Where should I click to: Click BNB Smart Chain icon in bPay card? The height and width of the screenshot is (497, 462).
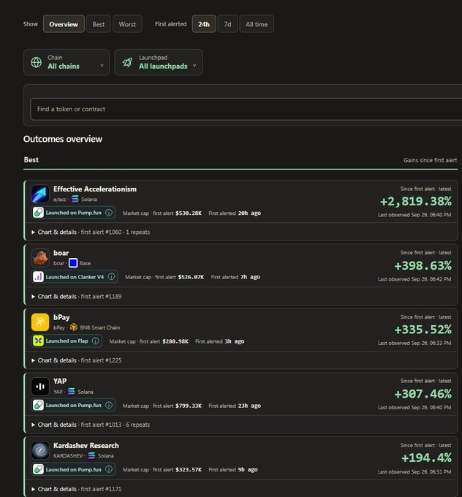coord(74,327)
